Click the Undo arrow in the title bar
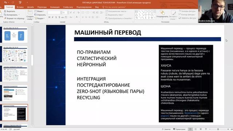Image resolution: width=233 pixels, height=131 pixels. point(5,3)
